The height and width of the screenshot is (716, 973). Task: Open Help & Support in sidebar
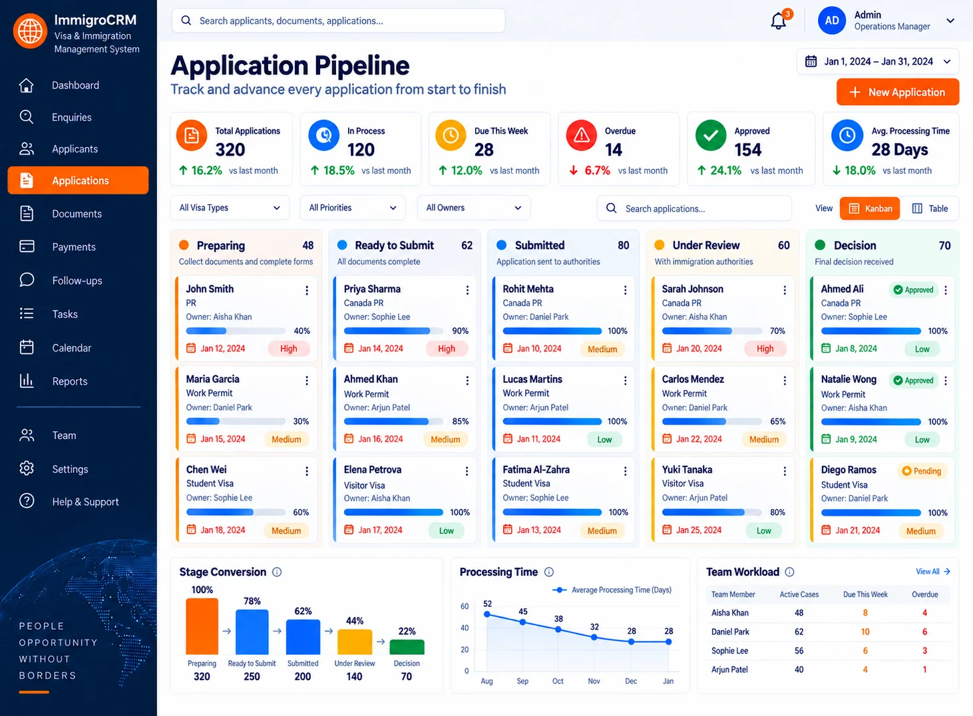pyautogui.click(x=78, y=502)
